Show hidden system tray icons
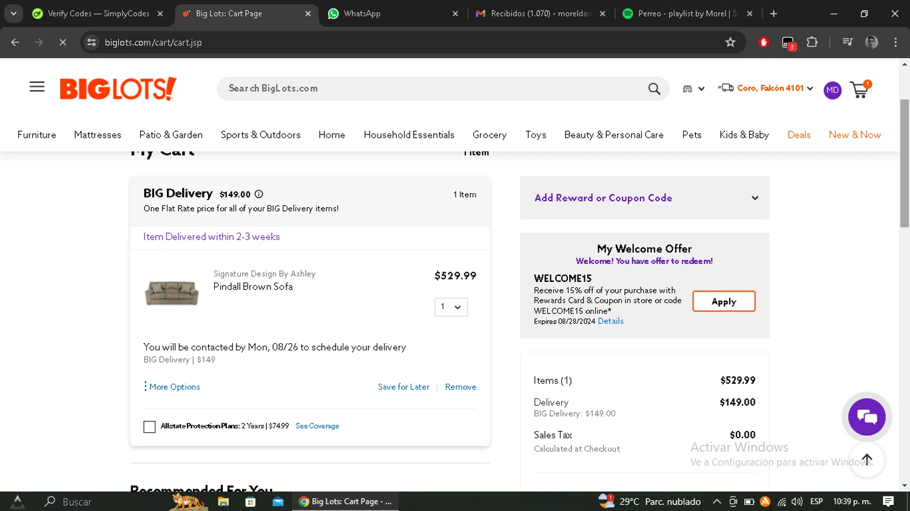This screenshot has height=511, width=910. (716, 502)
